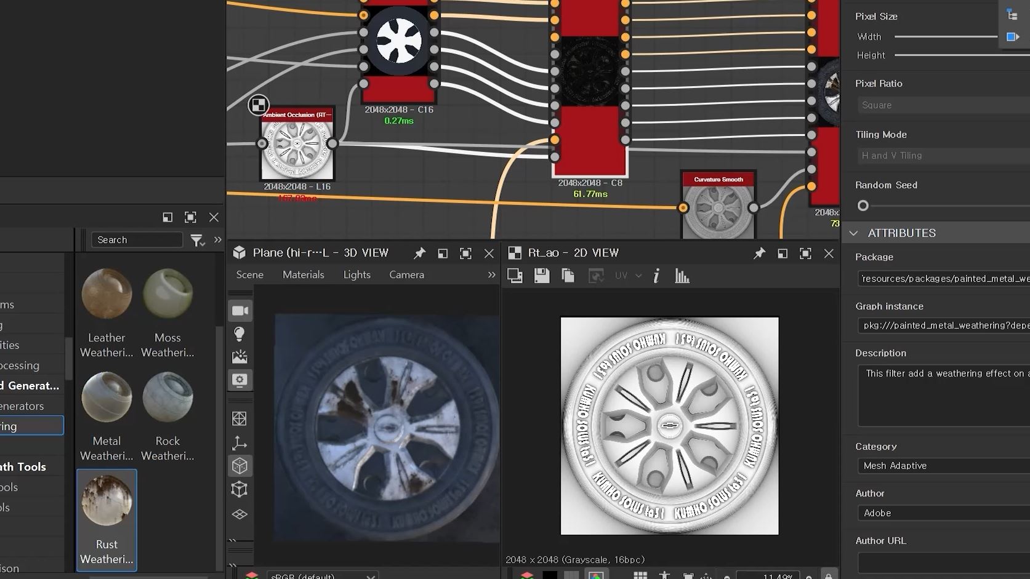This screenshot has height=579, width=1030.
Task: Pin the Rt_ao 2D view panel
Action: tap(759, 253)
